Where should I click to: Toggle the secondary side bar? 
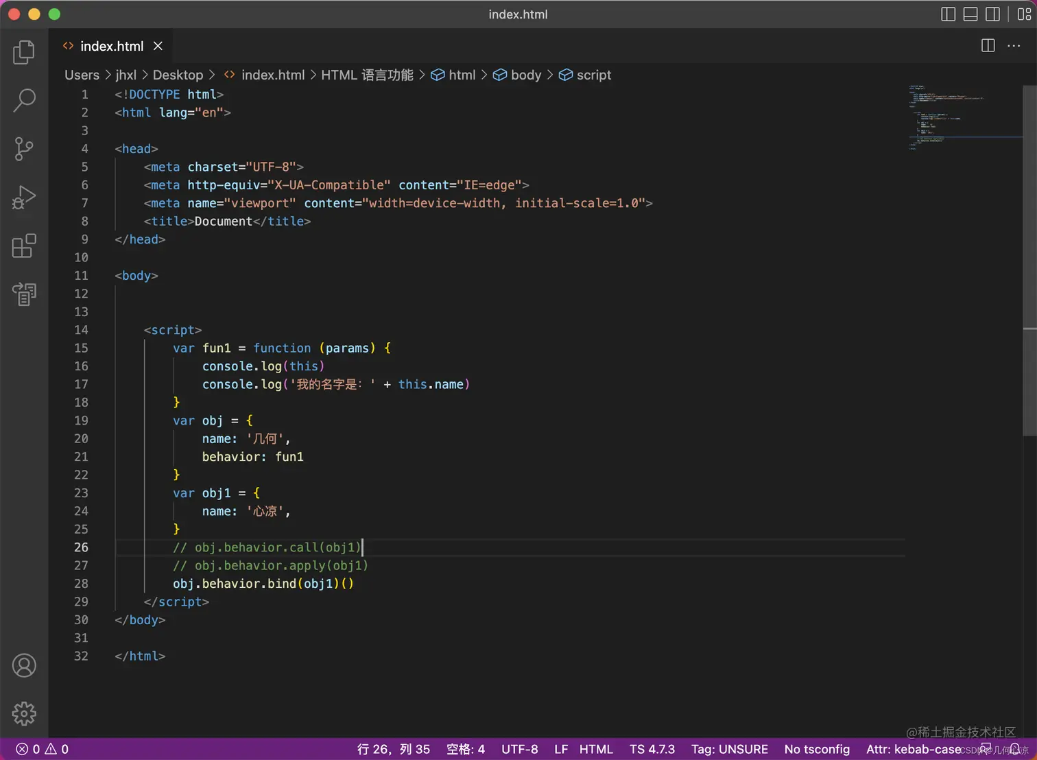[992, 14]
